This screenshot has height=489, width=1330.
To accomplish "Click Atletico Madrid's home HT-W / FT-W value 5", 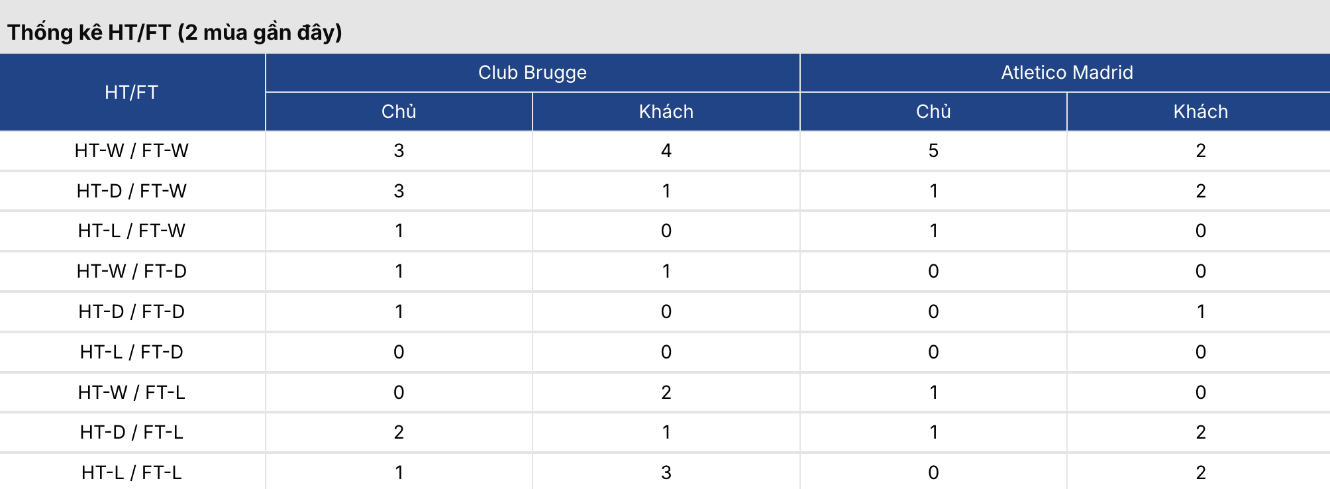I will click(933, 150).
